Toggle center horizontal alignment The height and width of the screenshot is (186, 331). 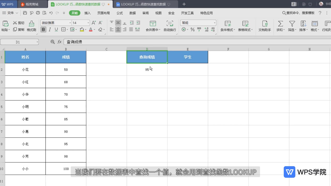(118, 30)
